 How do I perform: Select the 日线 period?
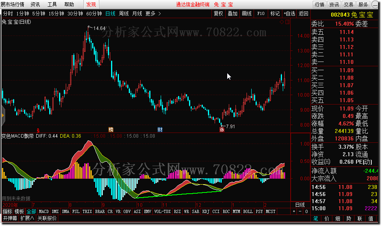110,14
